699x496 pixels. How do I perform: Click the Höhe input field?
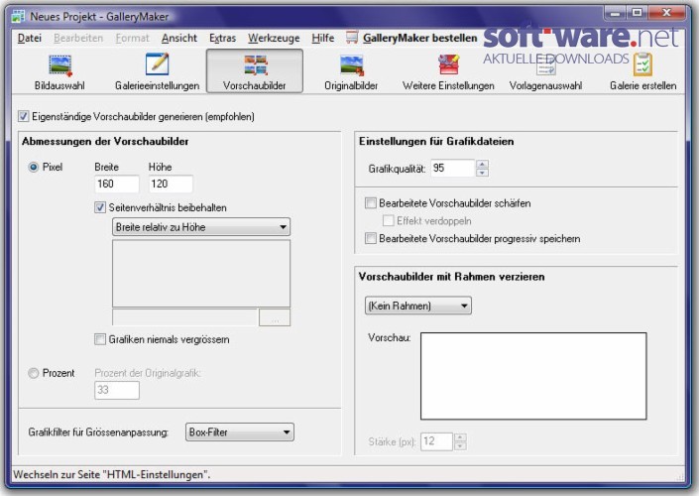tap(171, 185)
